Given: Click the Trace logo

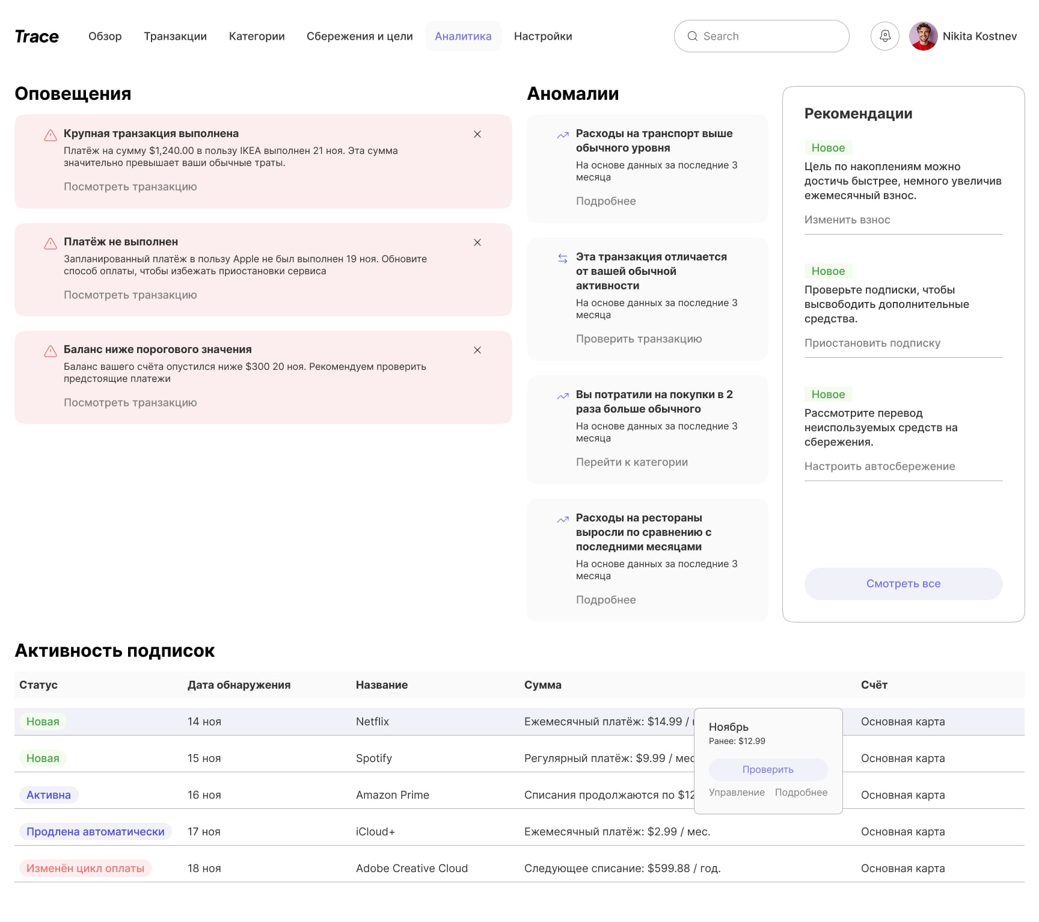Looking at the screenshot, I should click(37, 37).
